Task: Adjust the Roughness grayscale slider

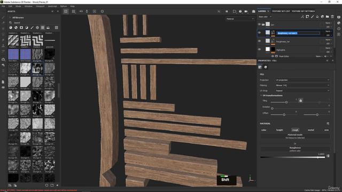Action: 293,157
